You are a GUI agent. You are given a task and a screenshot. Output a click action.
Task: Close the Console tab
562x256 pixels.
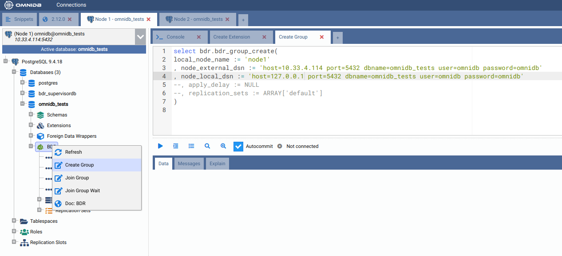[x=199, y=37]
